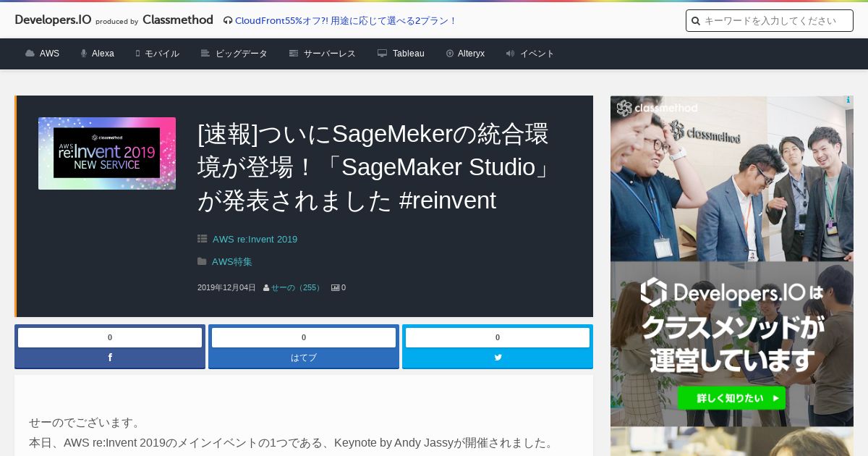Screen dimensions: 868x456
Task: Click the lines icon beside ビッグデータ
Action: (205, 54)
